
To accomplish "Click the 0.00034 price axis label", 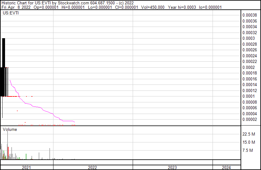I will click(250, 27).
